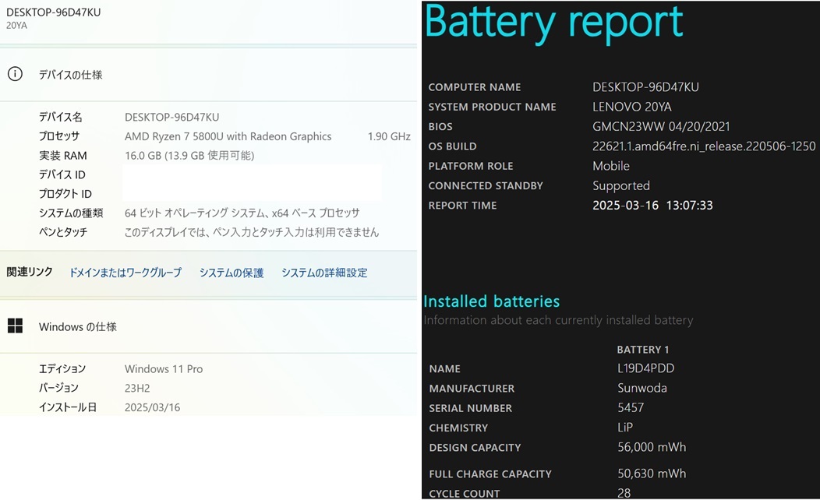Select the 23H2 version value

coord(137,388)
